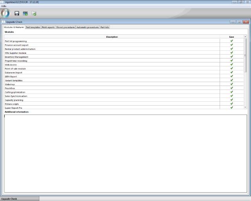251x201 pixels.
Task: Toggle save checkmark for Part list programming
Action: tap(231, 41)
